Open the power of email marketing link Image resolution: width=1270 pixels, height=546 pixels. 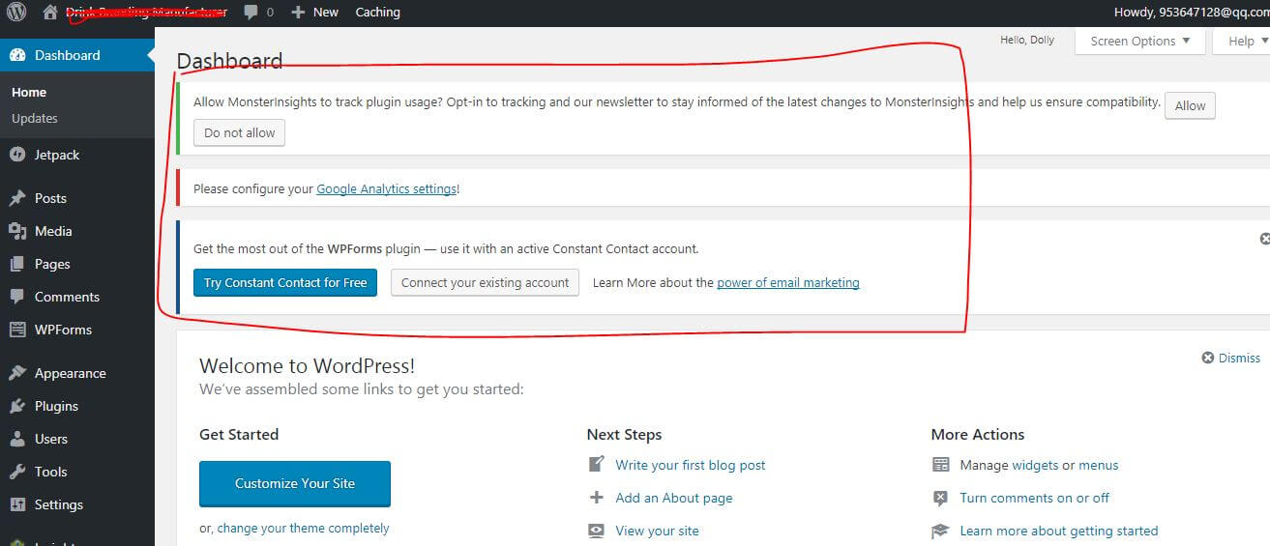(788, 282)
